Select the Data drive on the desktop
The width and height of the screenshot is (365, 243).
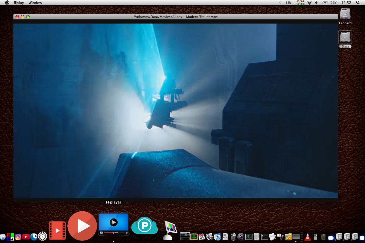point(345,39)
